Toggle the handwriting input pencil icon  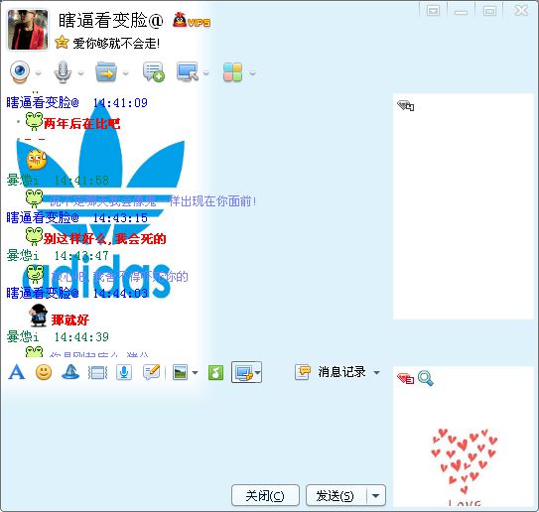[x=151, y=372]
